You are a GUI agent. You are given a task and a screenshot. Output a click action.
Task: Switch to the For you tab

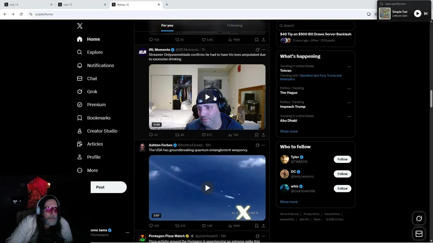(167, 25)
